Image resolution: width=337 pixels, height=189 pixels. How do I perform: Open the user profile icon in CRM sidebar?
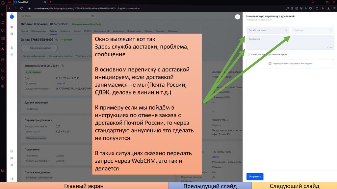12,48
